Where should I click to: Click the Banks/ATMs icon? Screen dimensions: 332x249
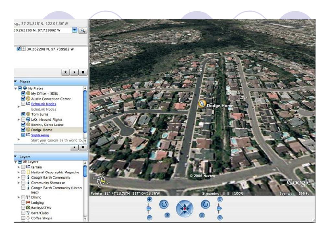click(28, 207)
